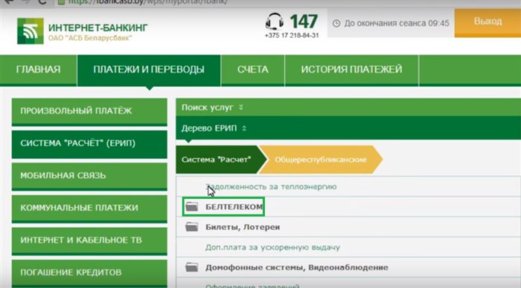Open the БЕЛТЕЛЕКОМ tree entry

[234, 207]
